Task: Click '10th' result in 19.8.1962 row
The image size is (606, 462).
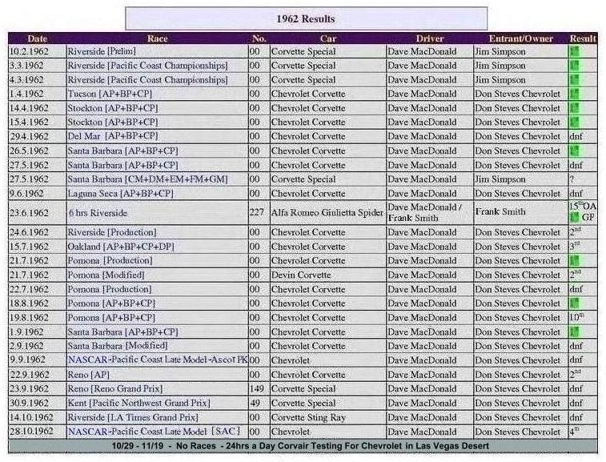Action: point(576,317)
